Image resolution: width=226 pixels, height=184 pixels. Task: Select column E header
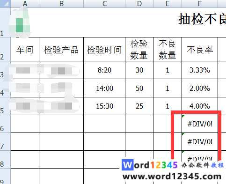click(168, 4)
